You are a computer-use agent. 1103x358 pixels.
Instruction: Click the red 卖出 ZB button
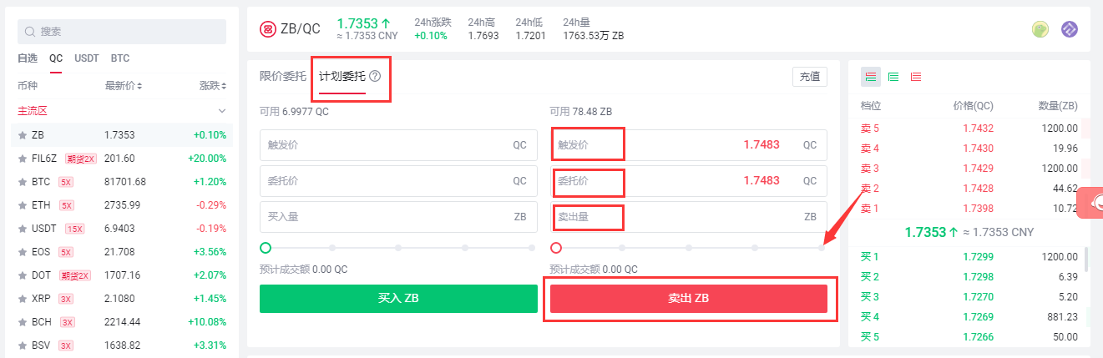(689, 298)
